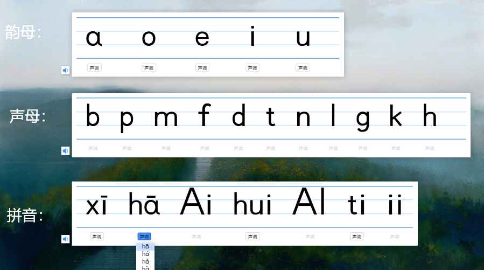Play audio for the 韵母 row
The image size is (484, 270).
(65, 70)
